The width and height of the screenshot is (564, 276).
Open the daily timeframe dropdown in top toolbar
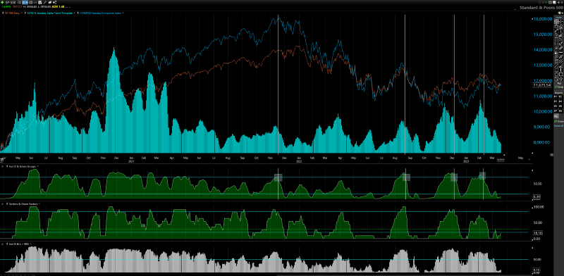[25, 3]
